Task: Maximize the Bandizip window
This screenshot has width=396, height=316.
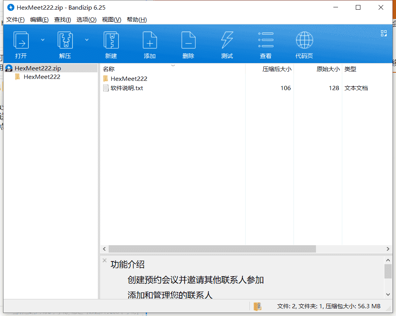Action: pos(358,8)
